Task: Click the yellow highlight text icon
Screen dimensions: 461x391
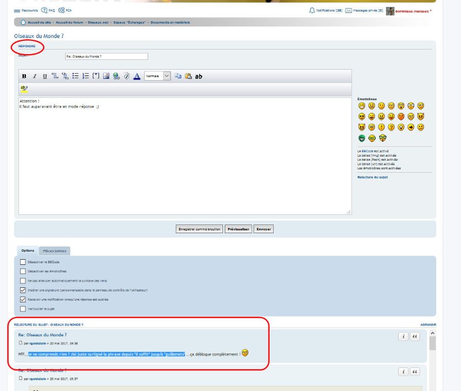Action: [x=24, y=89]
